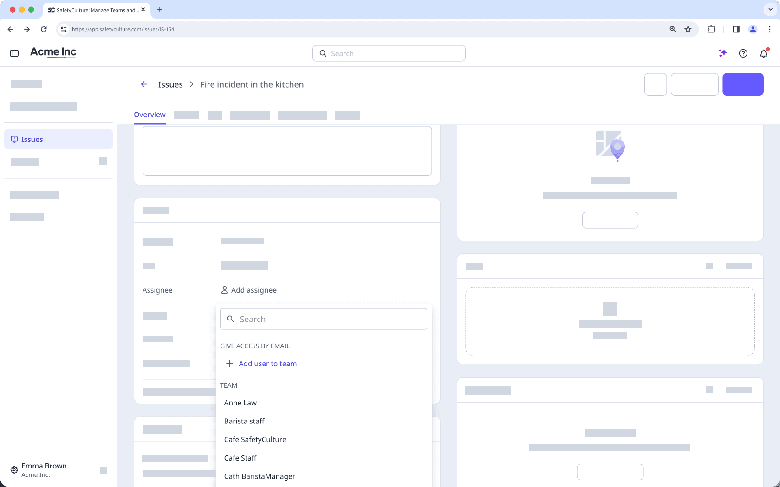Select the Issues shield icon in the sidebar

pos(14,139)
